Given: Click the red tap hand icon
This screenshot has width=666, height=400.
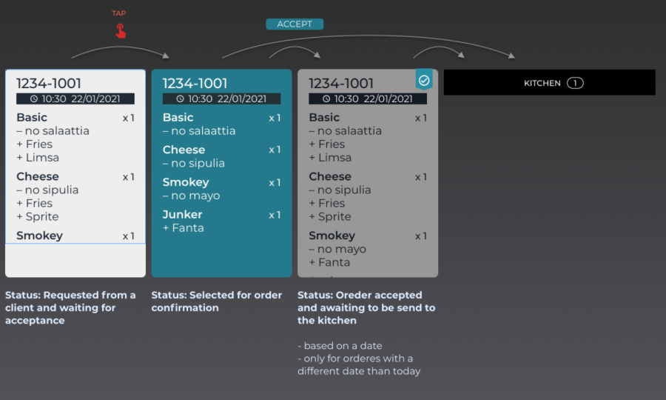Looking at the screenshot, I should pyautogui.click(x=120, y=30).
